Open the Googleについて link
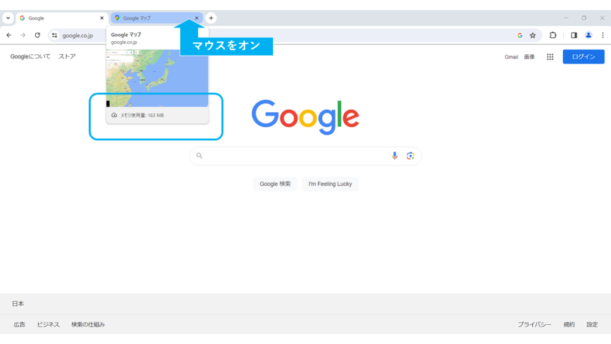 coord(30,57)
